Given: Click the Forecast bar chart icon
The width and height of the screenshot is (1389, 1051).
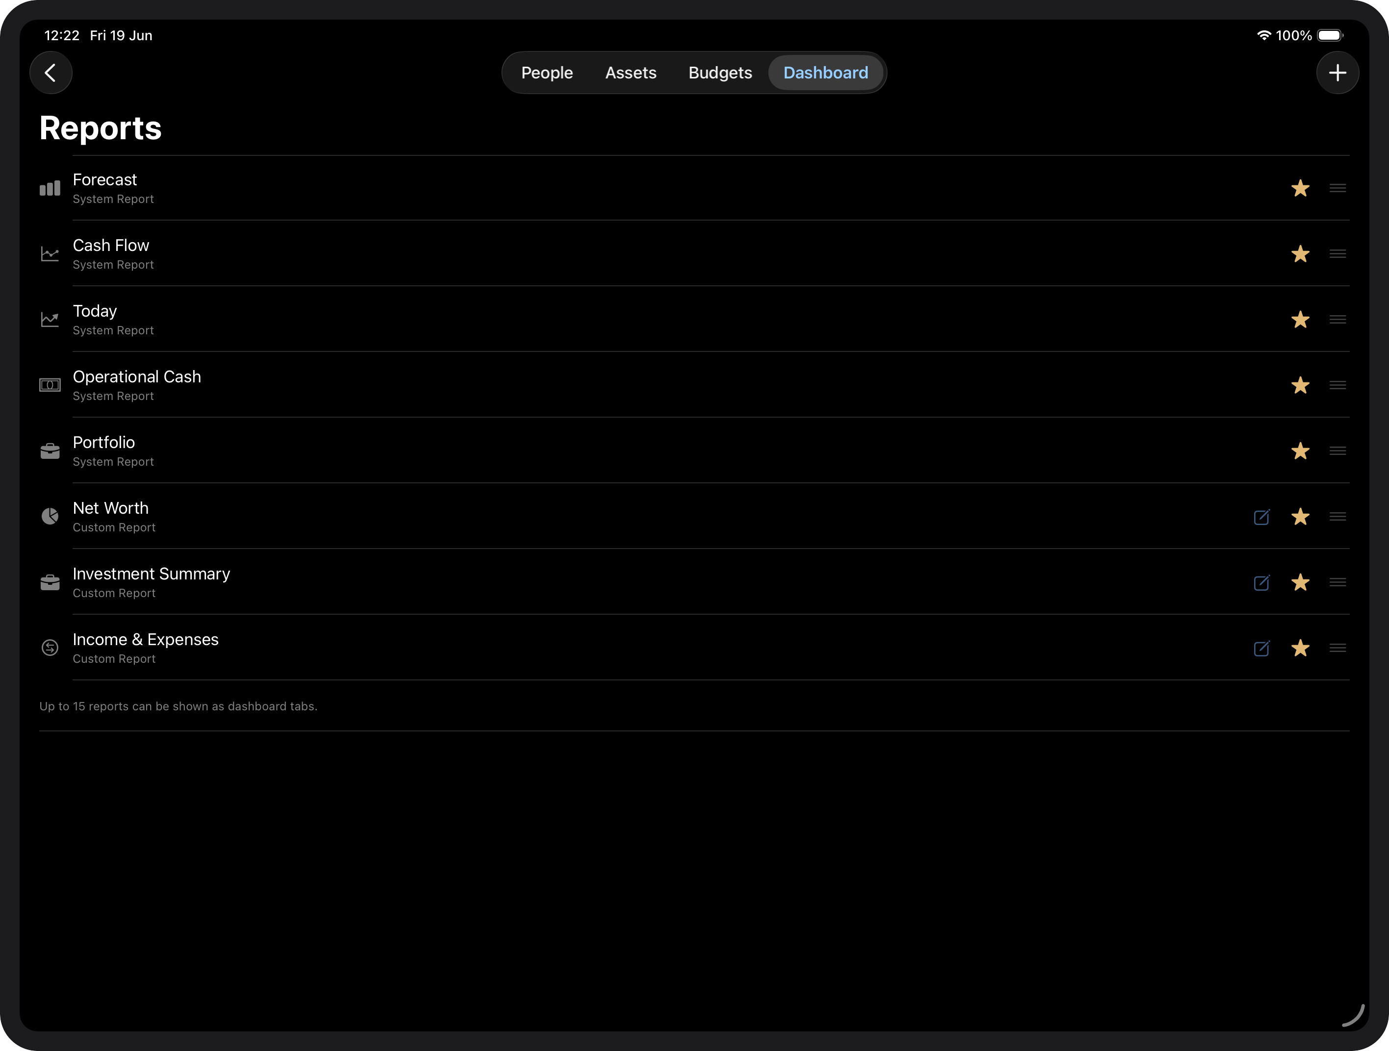Looking at the screenshot, I should tap(50, 188).
